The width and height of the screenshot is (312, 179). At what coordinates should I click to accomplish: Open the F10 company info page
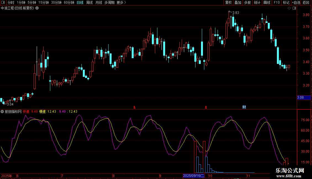click(276, 2)
